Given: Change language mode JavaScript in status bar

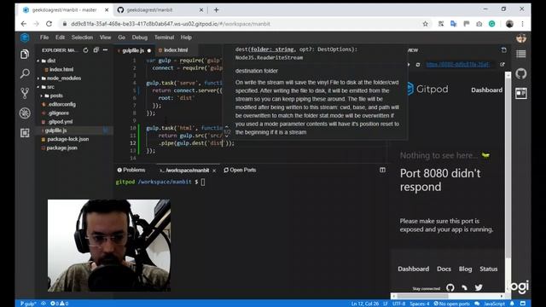Looking at the screenshot, I should point(494,304).
